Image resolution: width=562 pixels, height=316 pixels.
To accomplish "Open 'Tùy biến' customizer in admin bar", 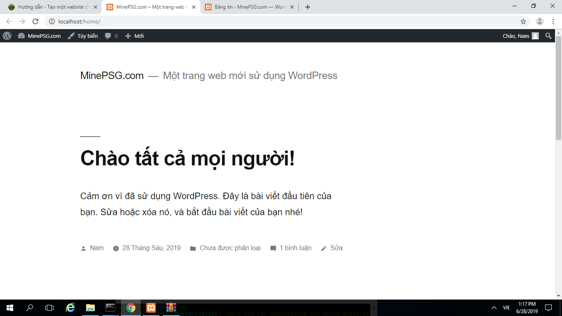I will point(83,36).
